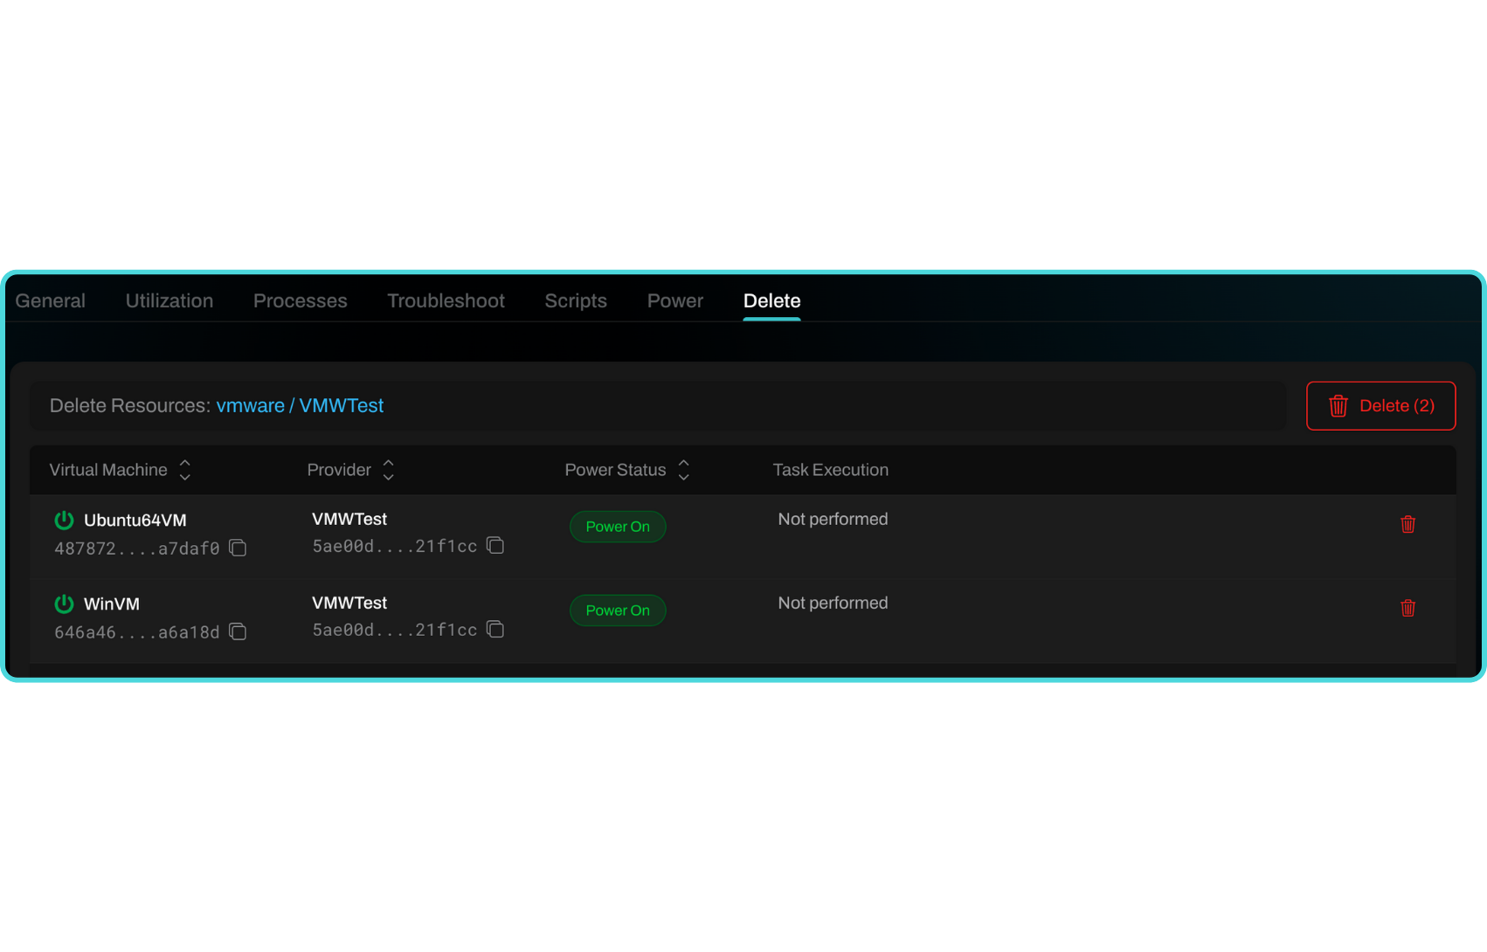Click the green power icon beside WinVM
This screenshot has width=1487, height=952.
64,604
